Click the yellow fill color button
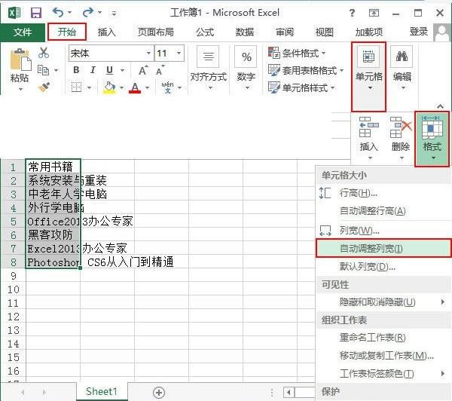452x401 pixels. pyautogui.click(x=109, y=87)
